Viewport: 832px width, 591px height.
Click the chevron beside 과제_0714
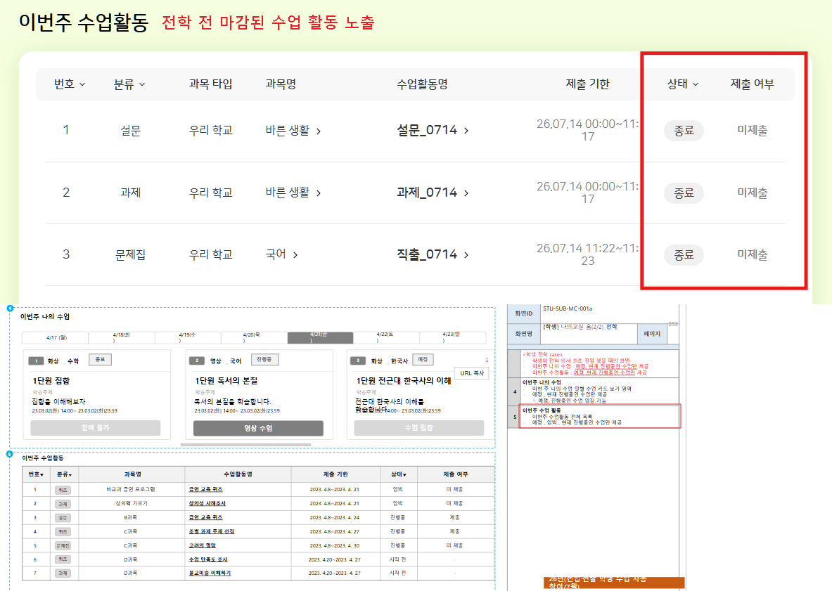point(466,193)
